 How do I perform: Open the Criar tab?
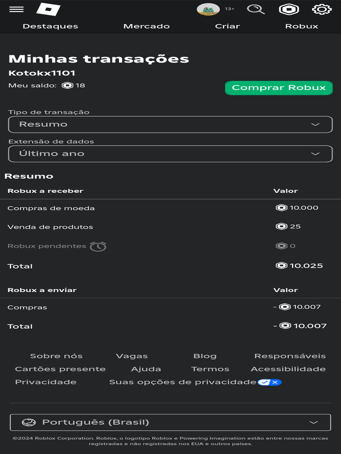(x=227, y=26)
